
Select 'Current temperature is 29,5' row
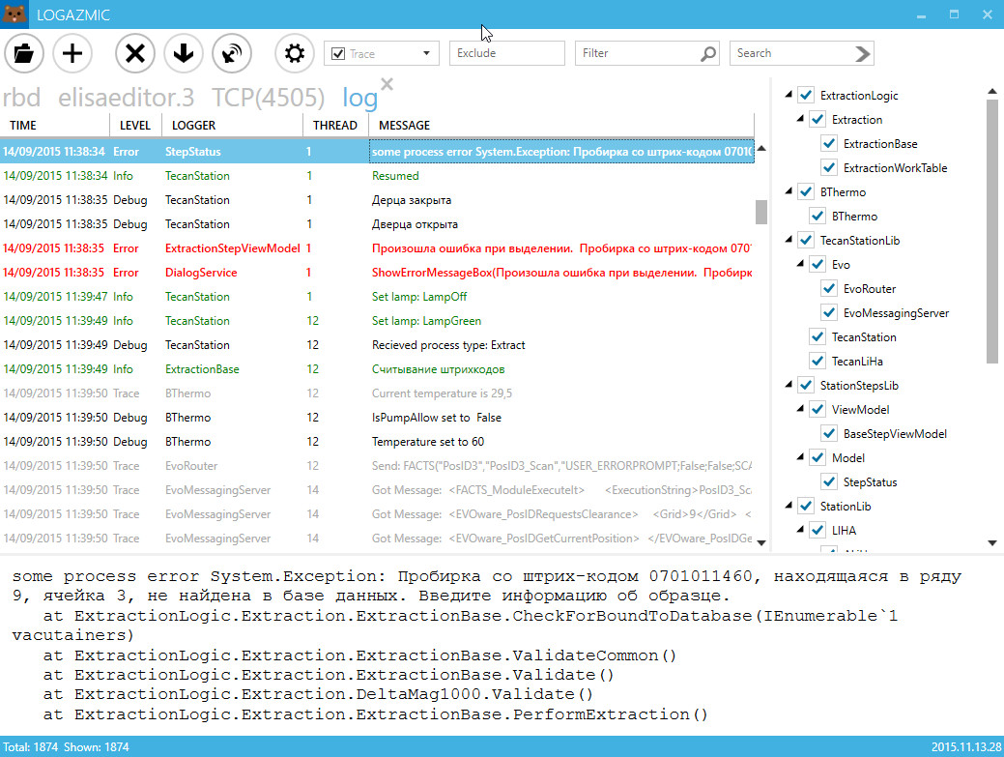point(377,393)
